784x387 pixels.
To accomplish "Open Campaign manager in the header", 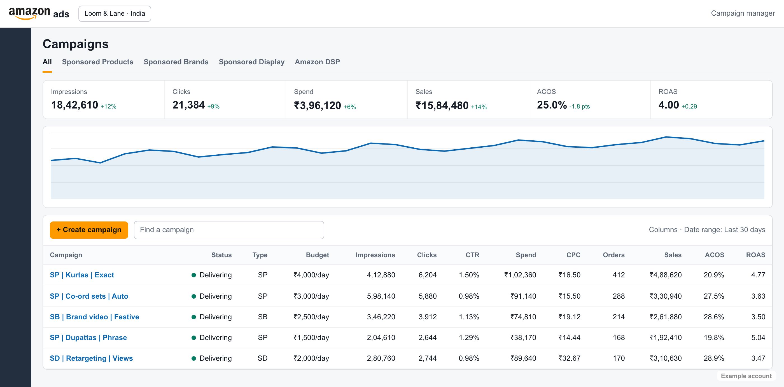I will pyautogui.click(x=743, y=13).
